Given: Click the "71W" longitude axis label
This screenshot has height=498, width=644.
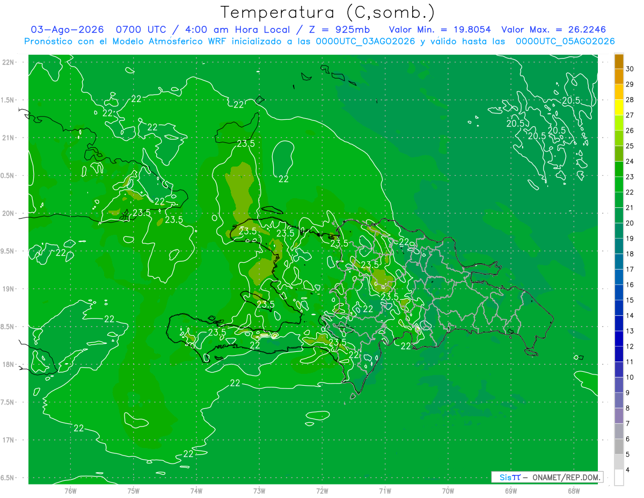Looking at the screenshot, I should [x=385, y=490].
